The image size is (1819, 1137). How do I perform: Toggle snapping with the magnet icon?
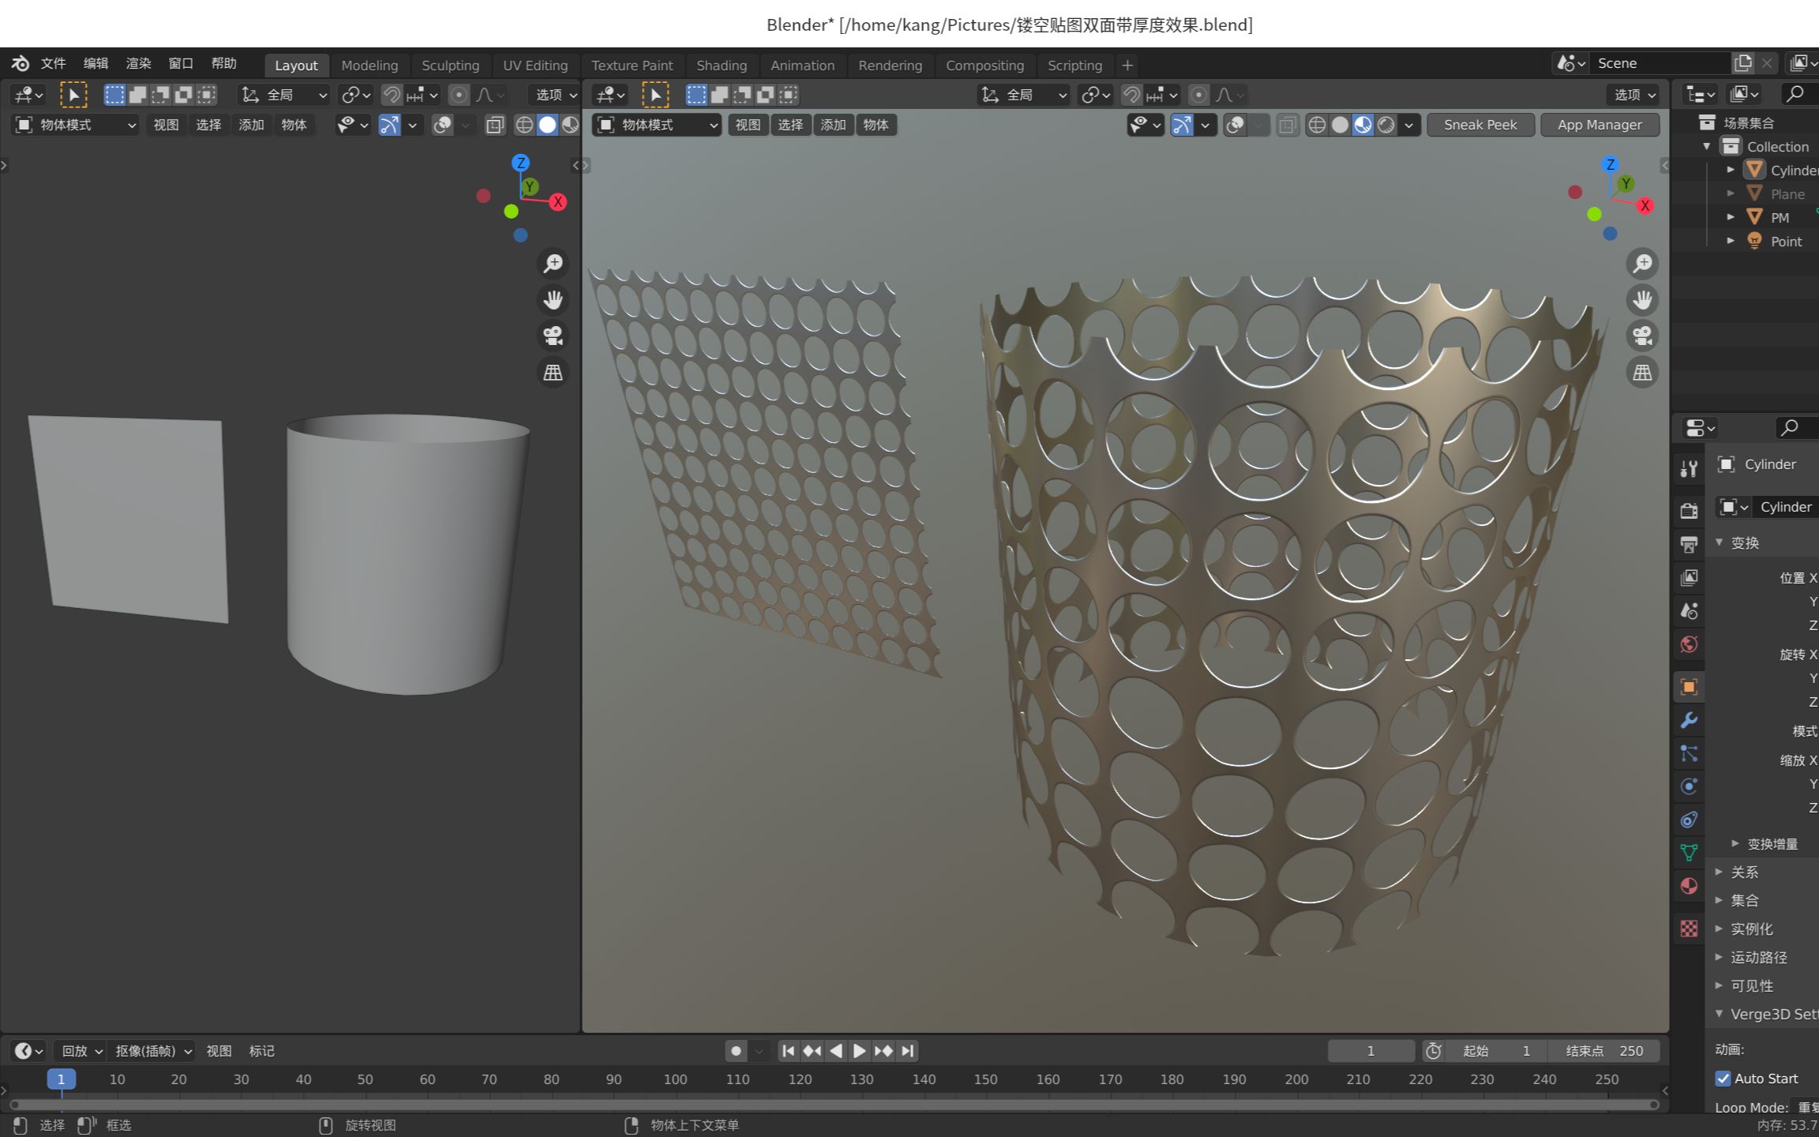[x=390, y=95]
